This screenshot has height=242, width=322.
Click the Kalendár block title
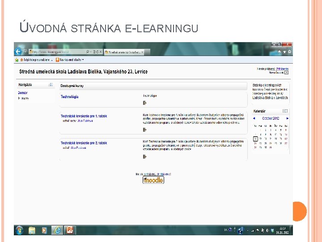click(x=259, y=111)
